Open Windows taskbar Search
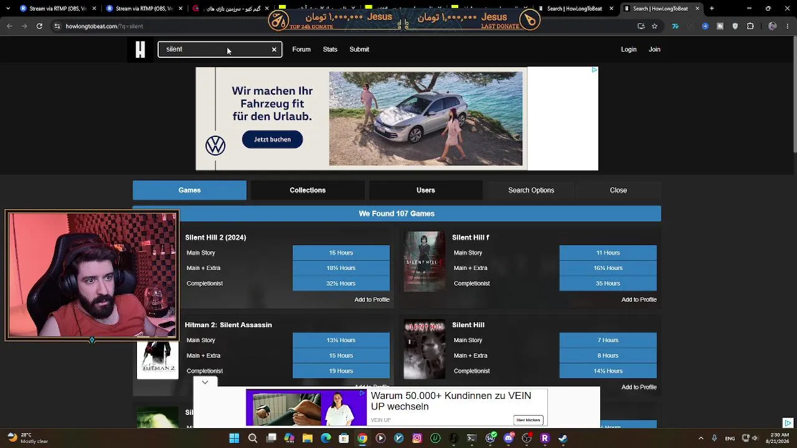797x448 pixels. [x=253, y=438]
